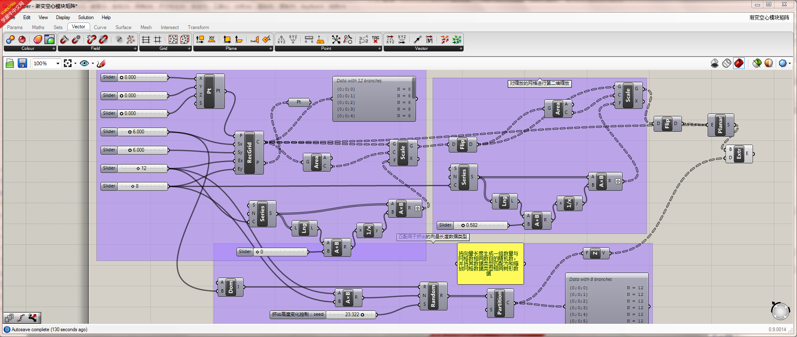The width and height of the screenshot is (797, 337).
Task: Click the TAG icon with red X
Action: pos(375,39)
